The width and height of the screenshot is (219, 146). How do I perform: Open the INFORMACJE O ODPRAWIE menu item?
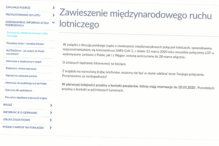20,112
